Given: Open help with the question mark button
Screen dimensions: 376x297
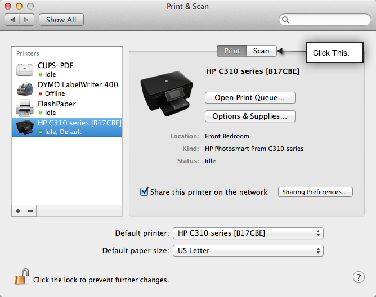Looking at the screenshot, I should click(x=359, y=277).
